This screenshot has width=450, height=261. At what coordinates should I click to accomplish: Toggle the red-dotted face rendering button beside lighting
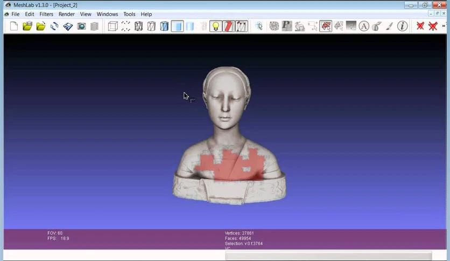click(x=241, y=26)
